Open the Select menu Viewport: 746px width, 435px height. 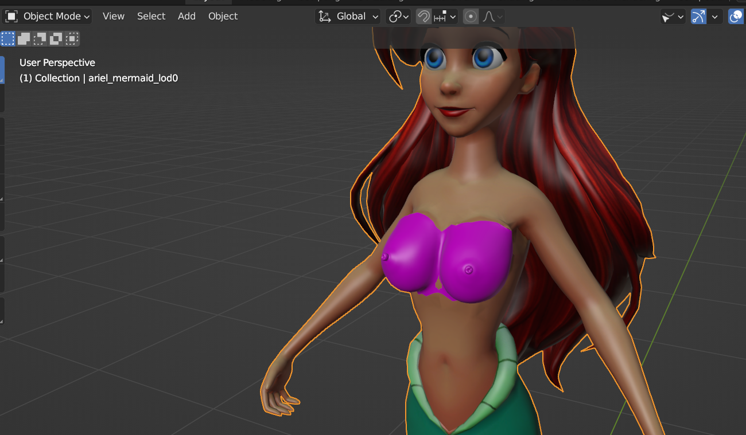click(151, 16)
